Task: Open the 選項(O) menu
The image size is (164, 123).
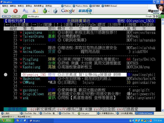Action: [29, 6]
